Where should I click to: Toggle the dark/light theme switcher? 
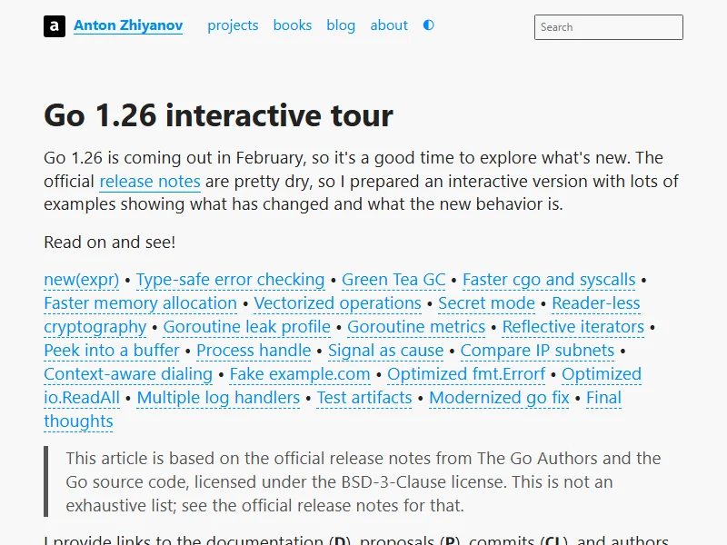(x=429, y=25)
